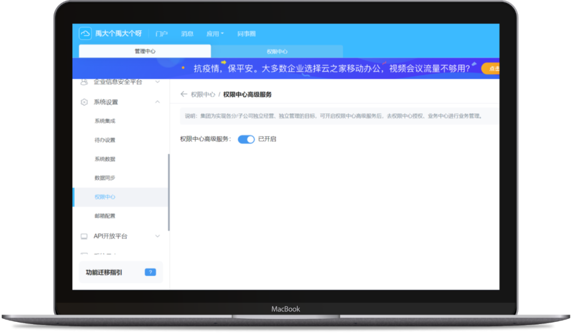
Task: Open the 功能迁移指引 guide
Action: [x=121, y=272]
